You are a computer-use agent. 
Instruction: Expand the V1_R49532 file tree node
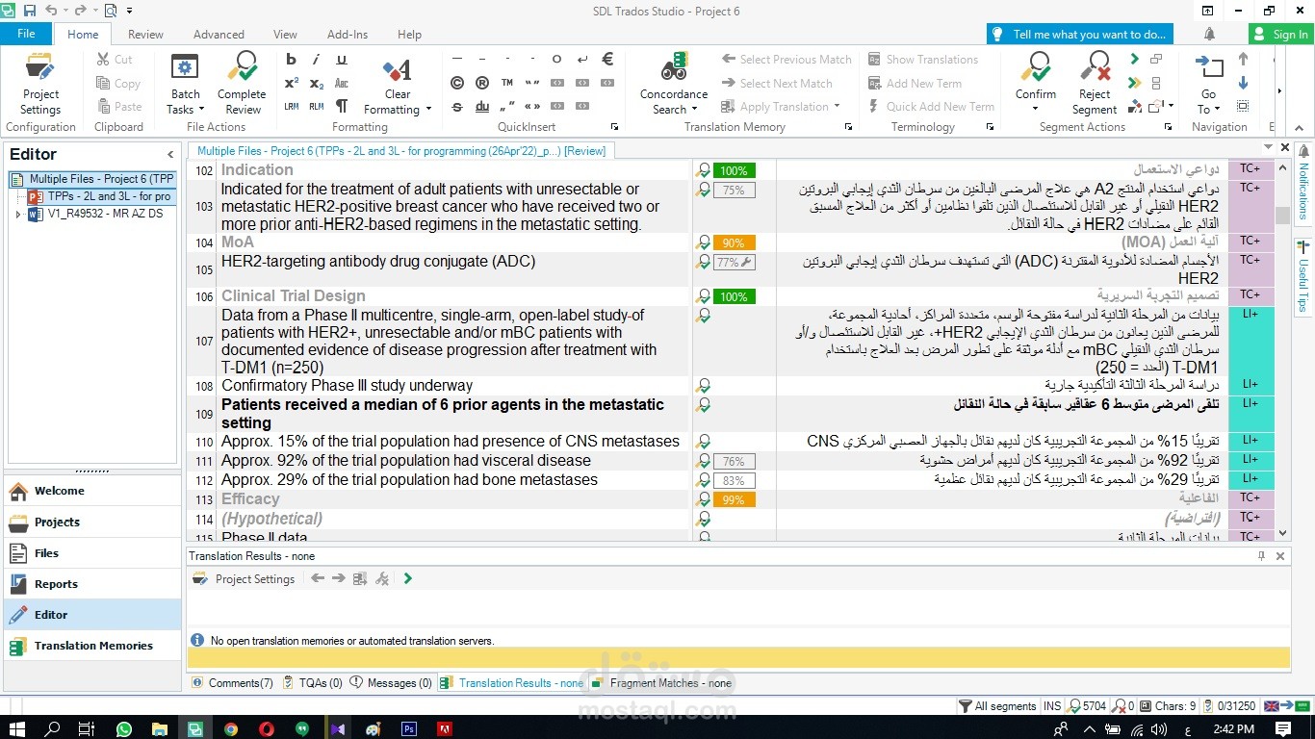pyautogui.click(x=18, y=214)
